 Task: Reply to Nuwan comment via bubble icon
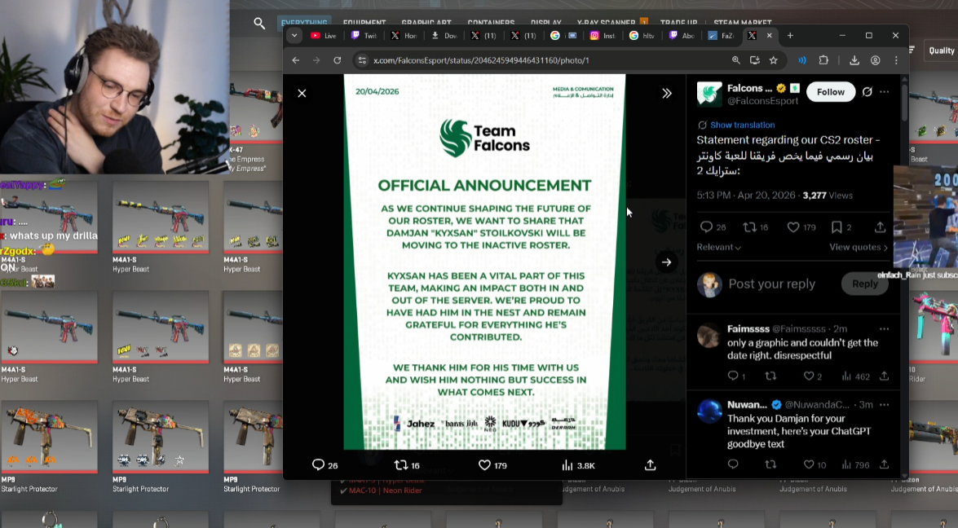[x=733, y=465]
